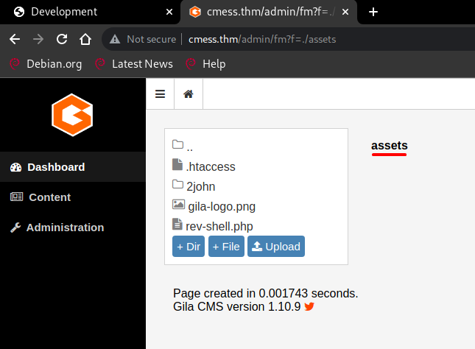Click the + File button
475x349 pixels.
[226, 247]
